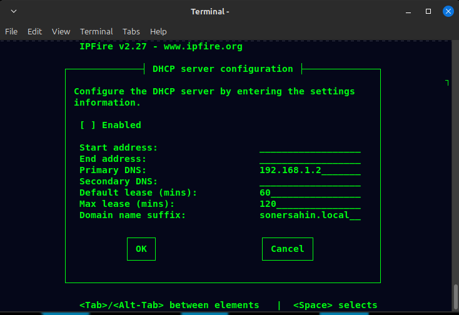Click the 'Configure the DHCP server' description text

click(214, 97)
